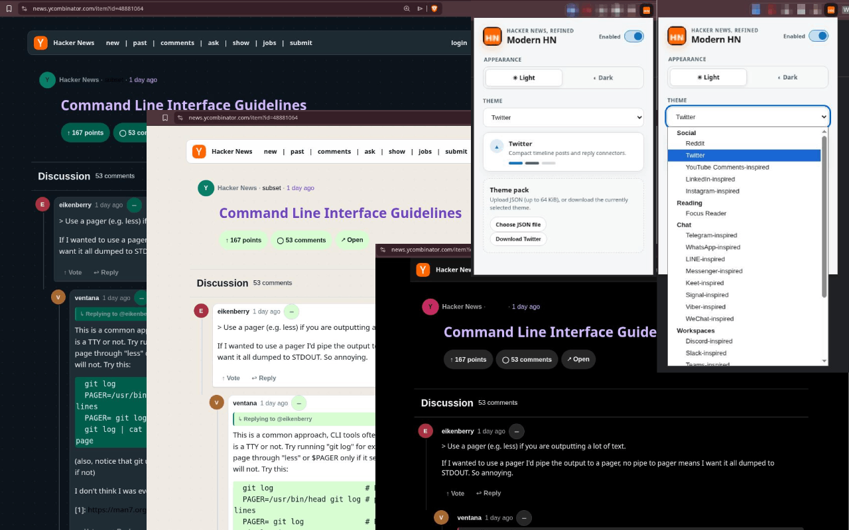Click the Open button in beige window

[352, 240]
